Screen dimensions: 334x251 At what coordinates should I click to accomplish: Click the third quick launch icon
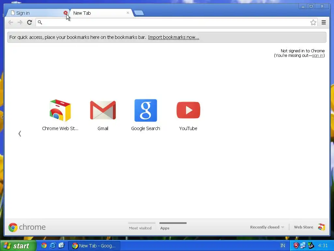[61, 245]
